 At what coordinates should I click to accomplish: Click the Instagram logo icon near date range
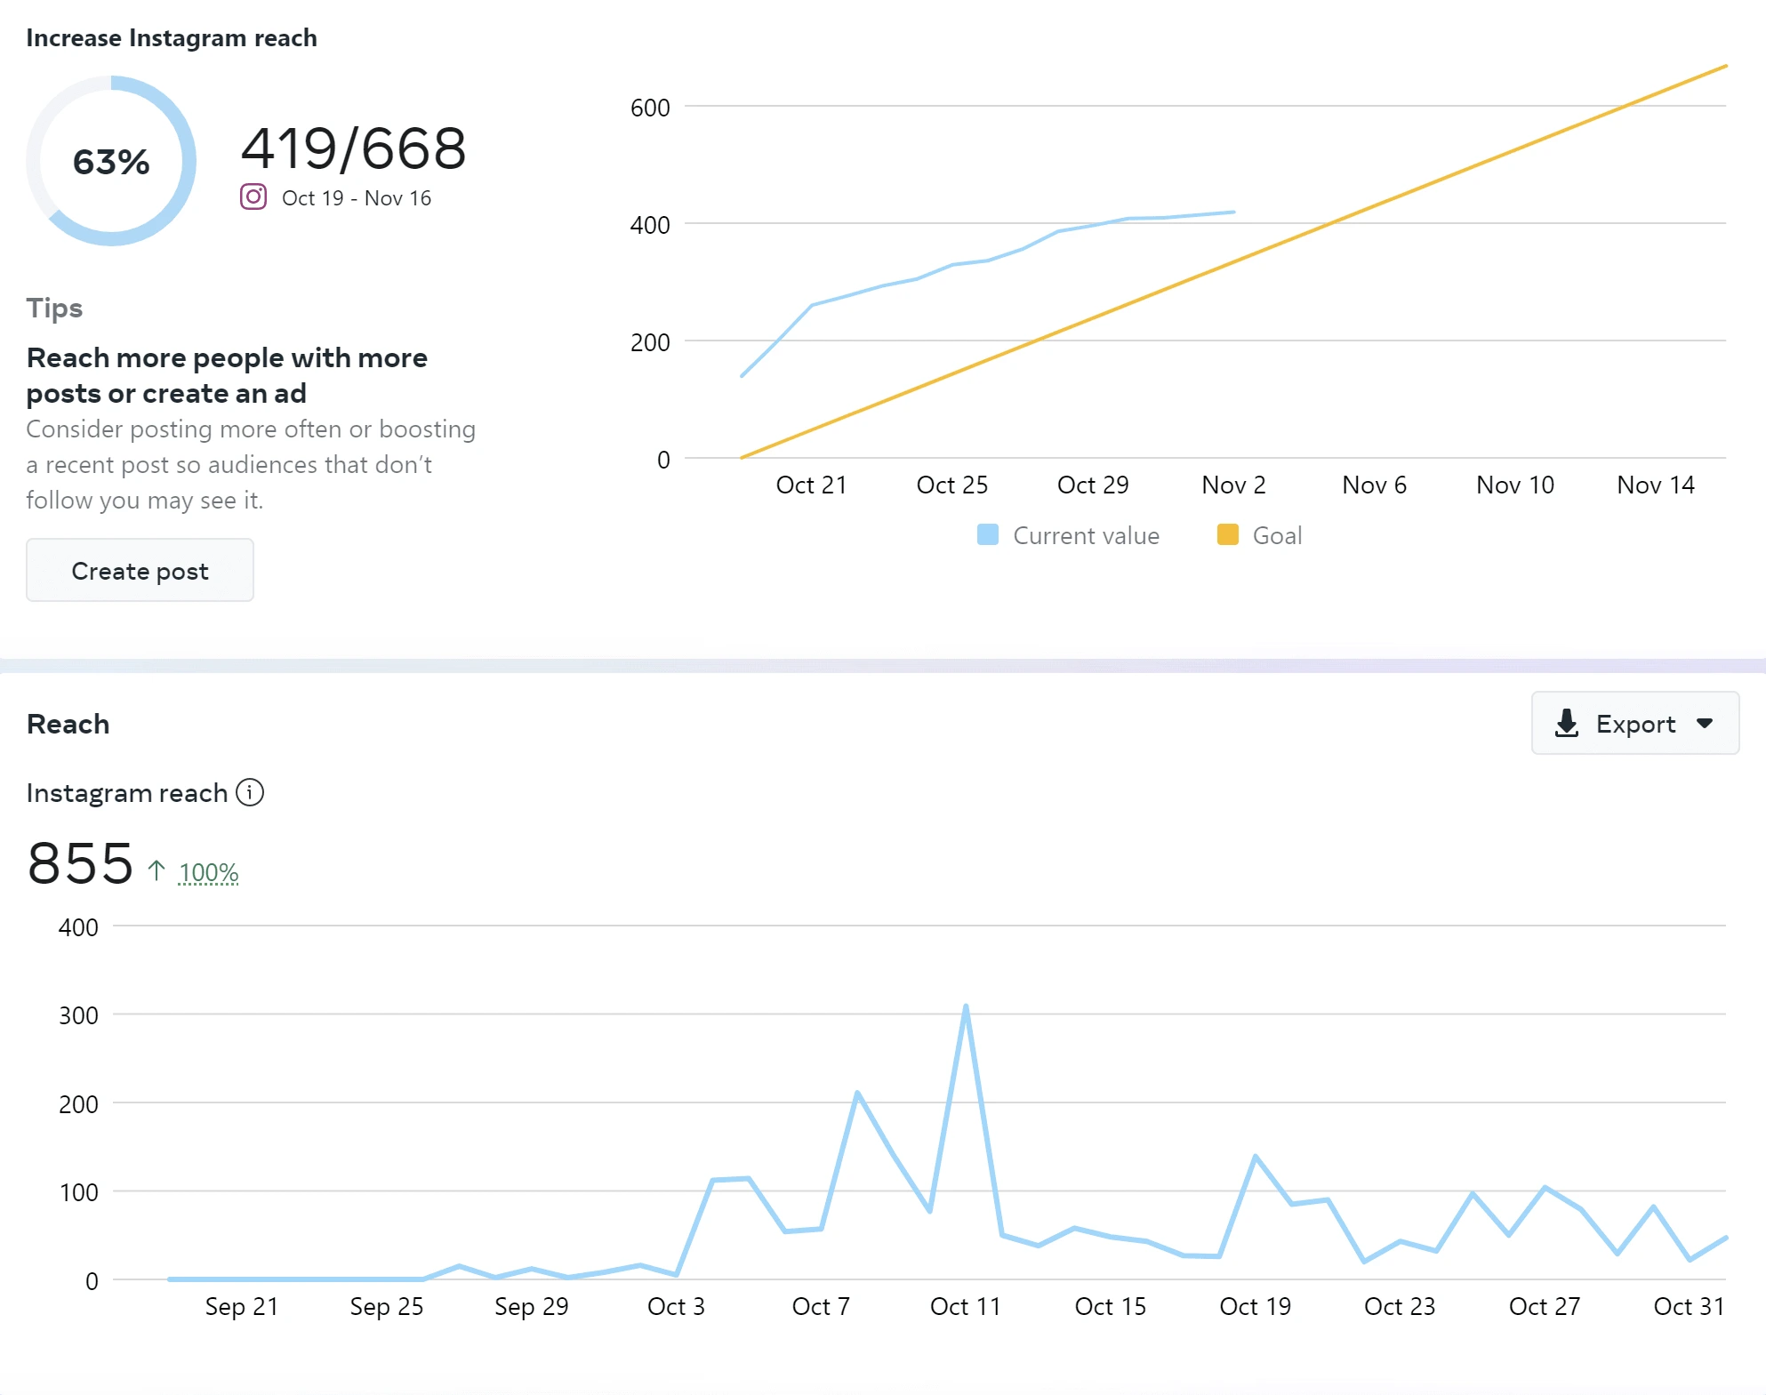pos(253,196)
